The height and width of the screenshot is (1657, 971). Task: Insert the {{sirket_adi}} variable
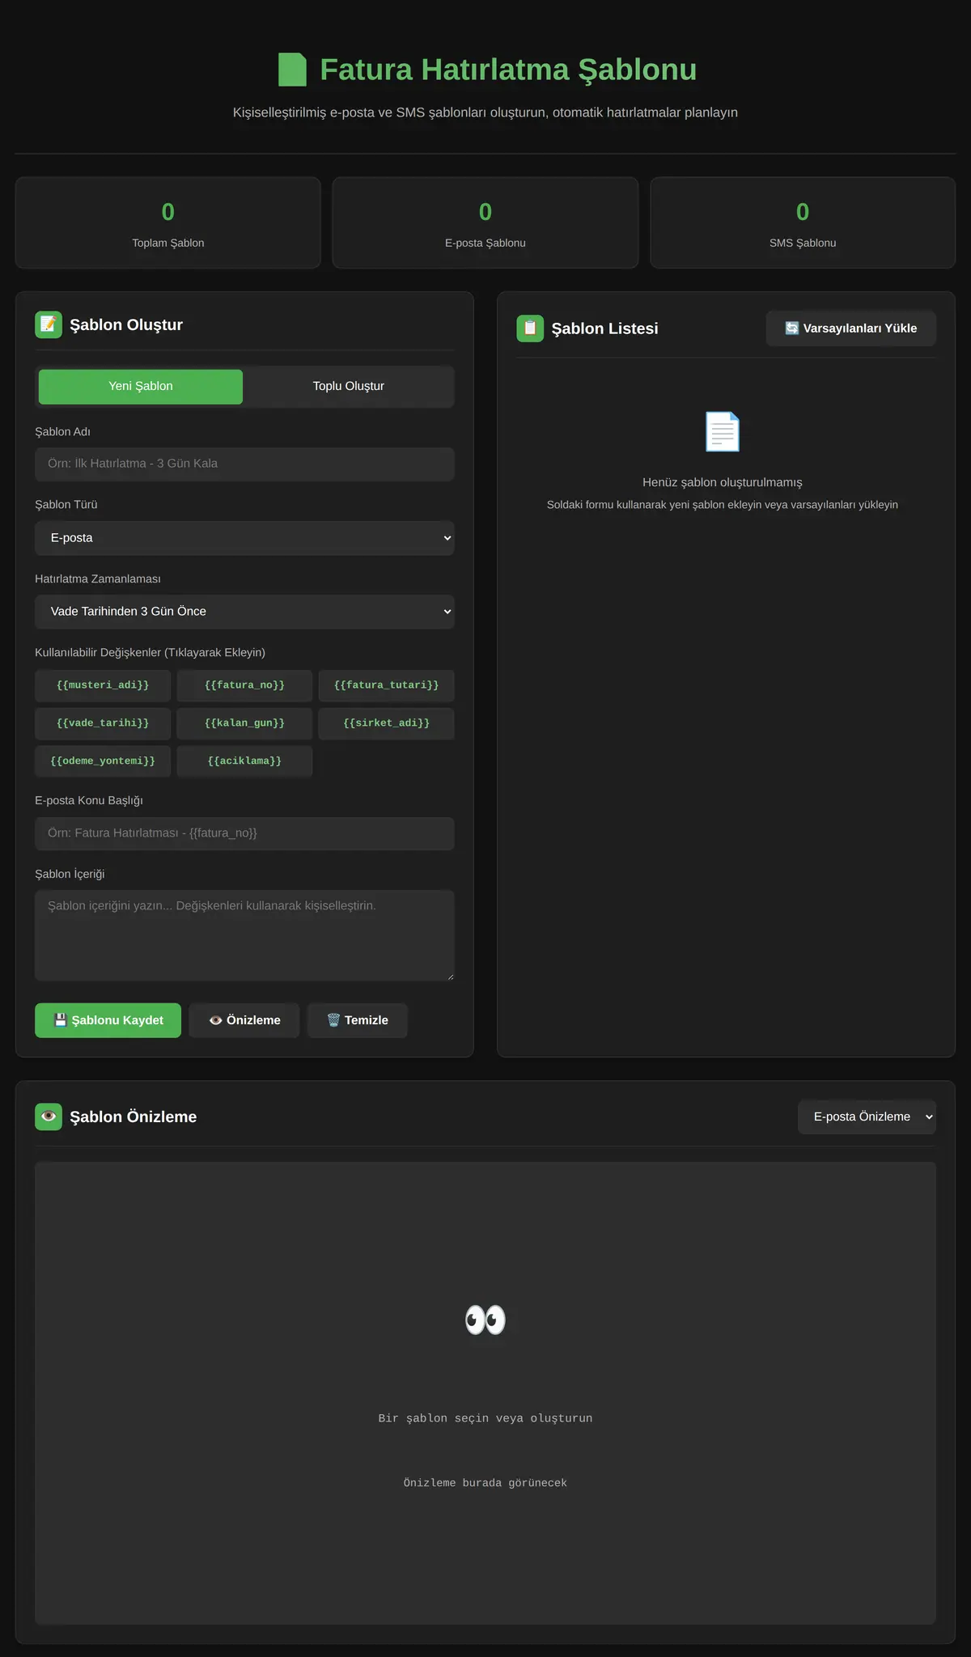click(x=386, y=723)
